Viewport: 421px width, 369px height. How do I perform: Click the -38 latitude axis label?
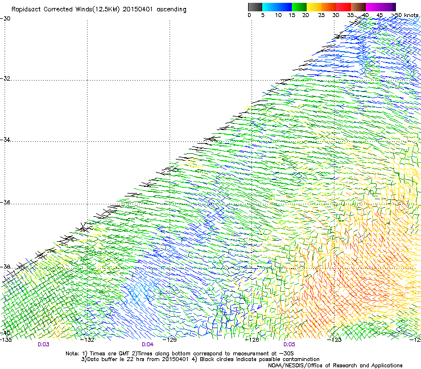click(x=5, y=267)
